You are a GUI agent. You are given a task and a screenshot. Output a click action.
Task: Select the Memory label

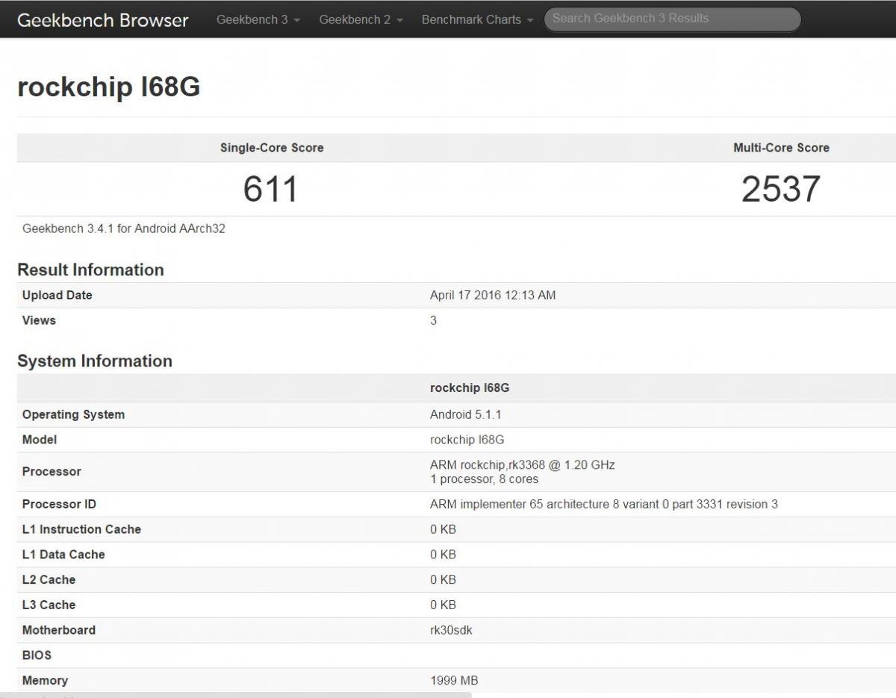(x=45, y=680)
